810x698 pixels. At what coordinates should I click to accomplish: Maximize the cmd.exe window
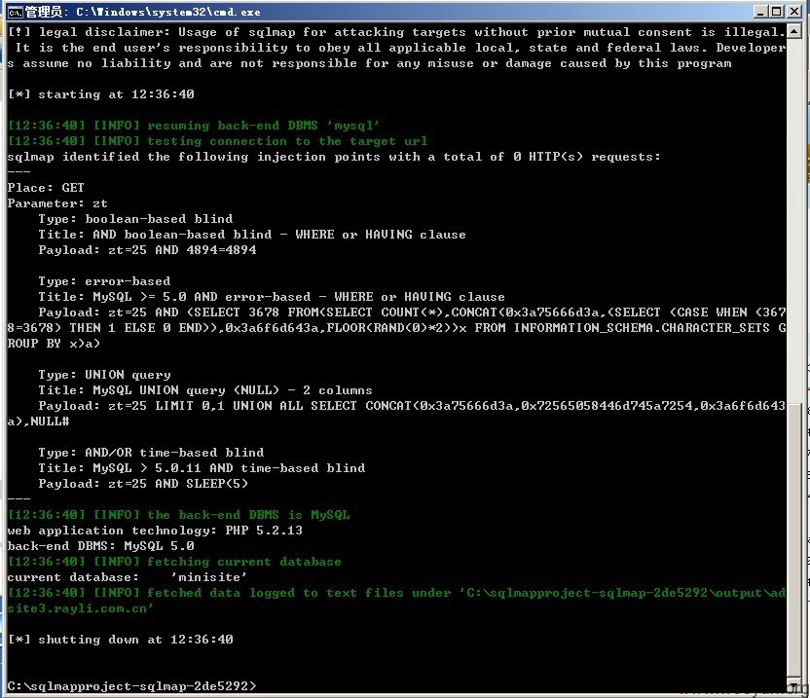click(776, 12)
